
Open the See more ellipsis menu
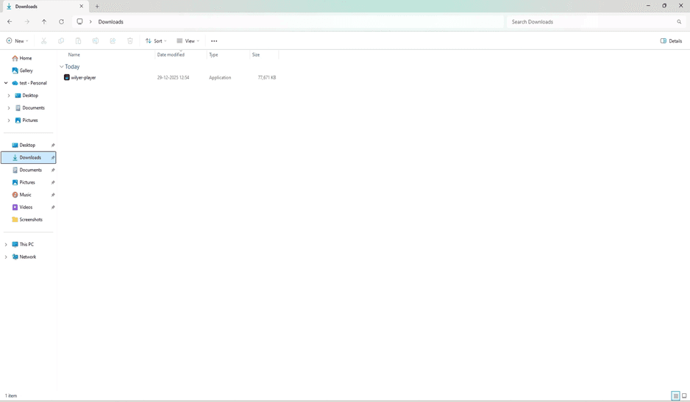pyautogui.click(x=214, y=41)
